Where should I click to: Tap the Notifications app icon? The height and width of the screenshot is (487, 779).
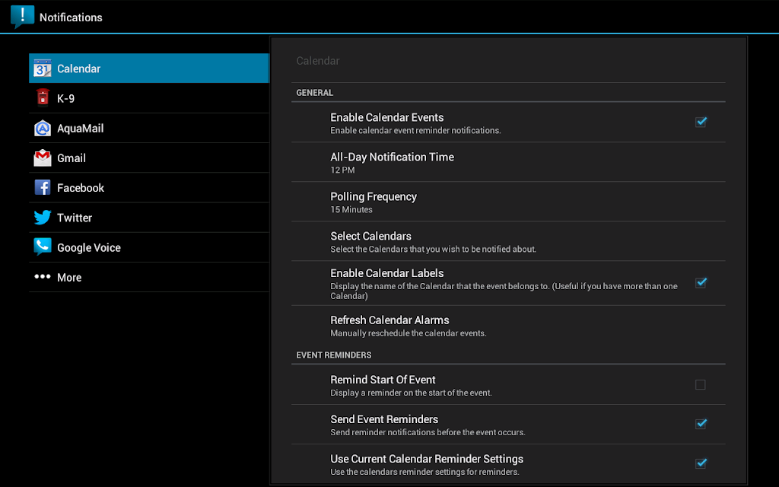[x=22, y=17]
